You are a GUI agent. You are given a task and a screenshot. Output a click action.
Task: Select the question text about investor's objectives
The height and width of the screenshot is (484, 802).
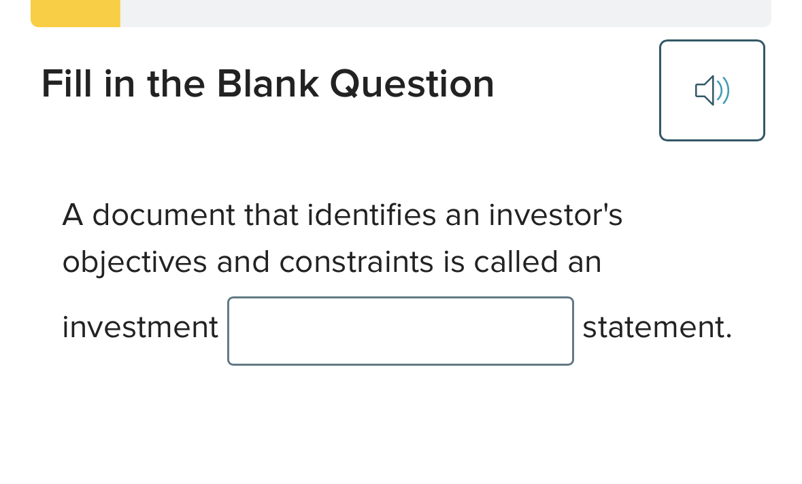click(x=340, y=238)
